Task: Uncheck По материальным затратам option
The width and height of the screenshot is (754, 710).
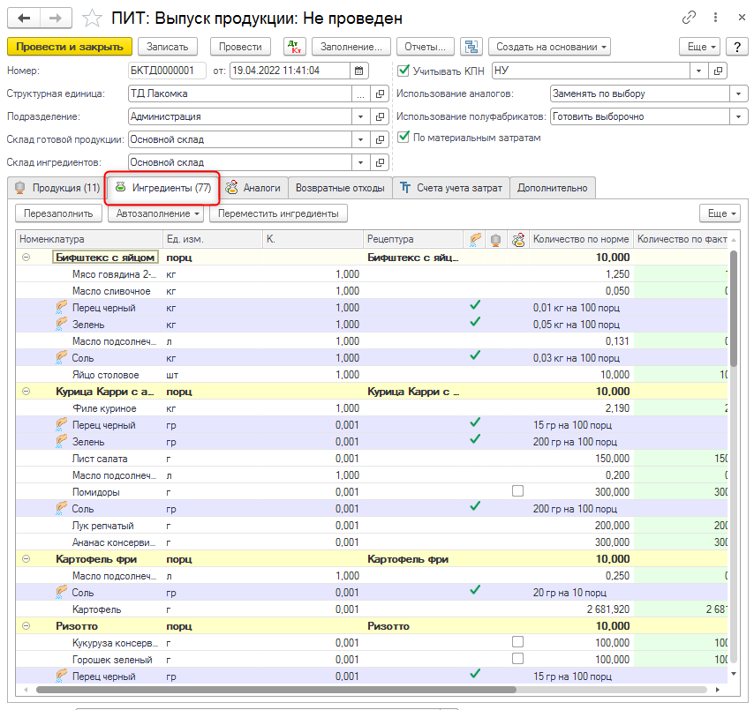Action: click(404, 138)
